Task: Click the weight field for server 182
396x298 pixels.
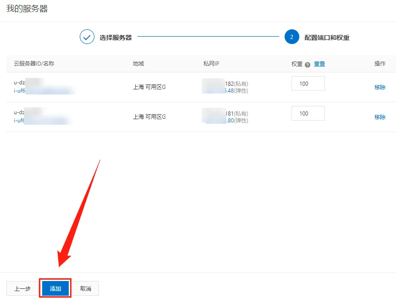Action: [308, 83]
